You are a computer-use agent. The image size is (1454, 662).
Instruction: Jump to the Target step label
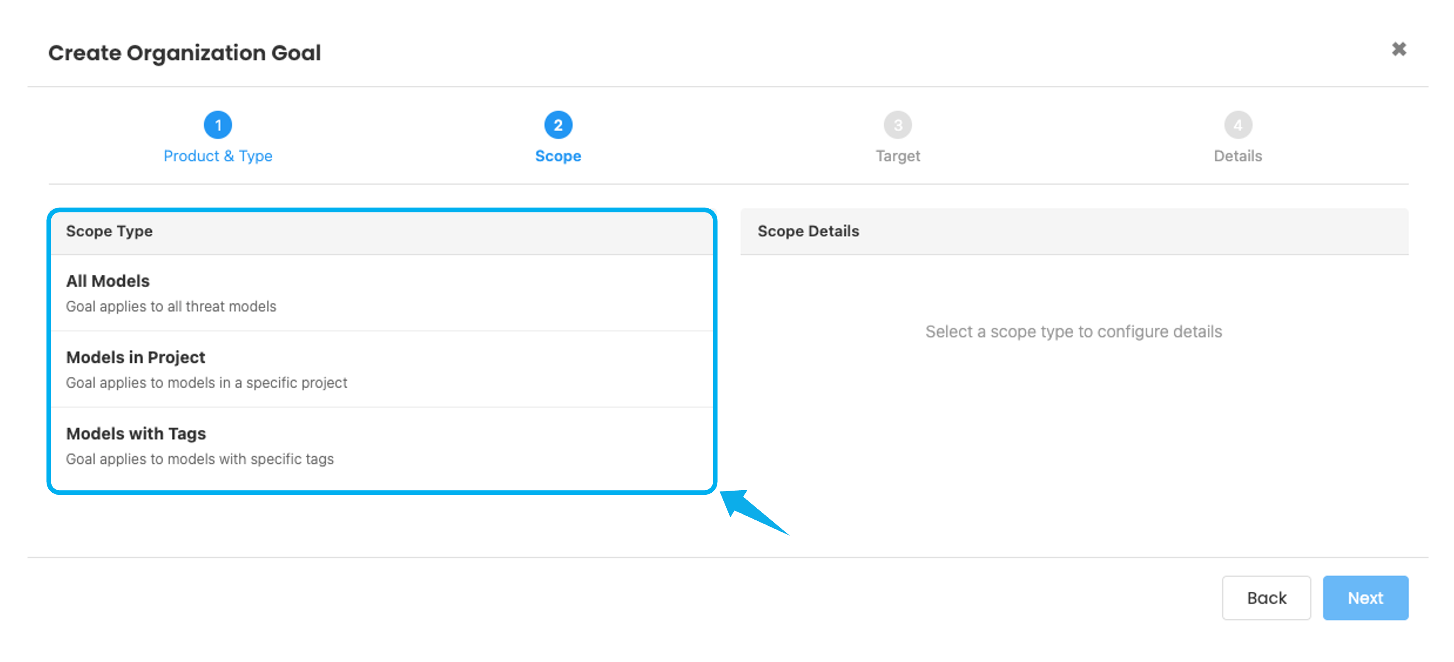[898, 156]
